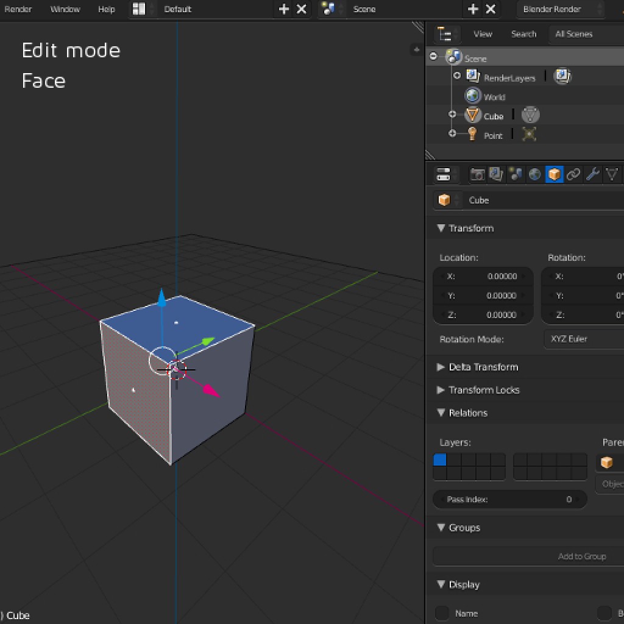The height and width of the screenshot is (624, 624).
Task: Enable the Name display checkbox
Action: tap(442, 613)
